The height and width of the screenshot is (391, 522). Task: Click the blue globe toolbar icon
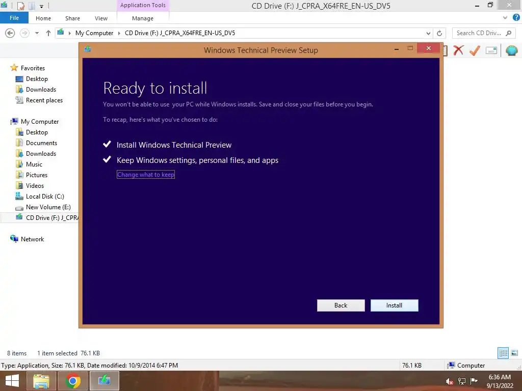[x=512, y=50]
